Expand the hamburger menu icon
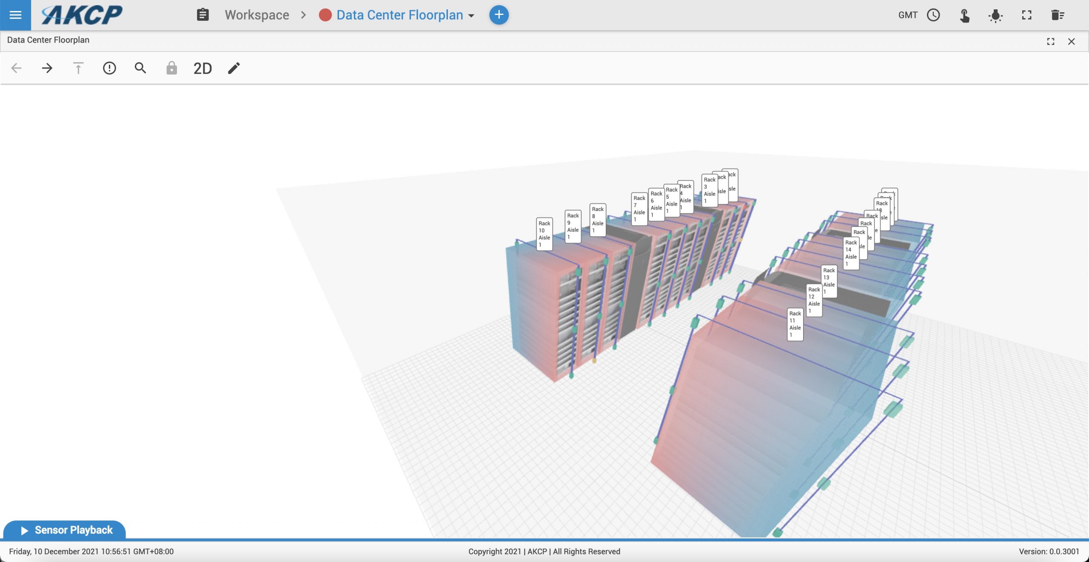1089x562 pixels. tap(15, 14)
